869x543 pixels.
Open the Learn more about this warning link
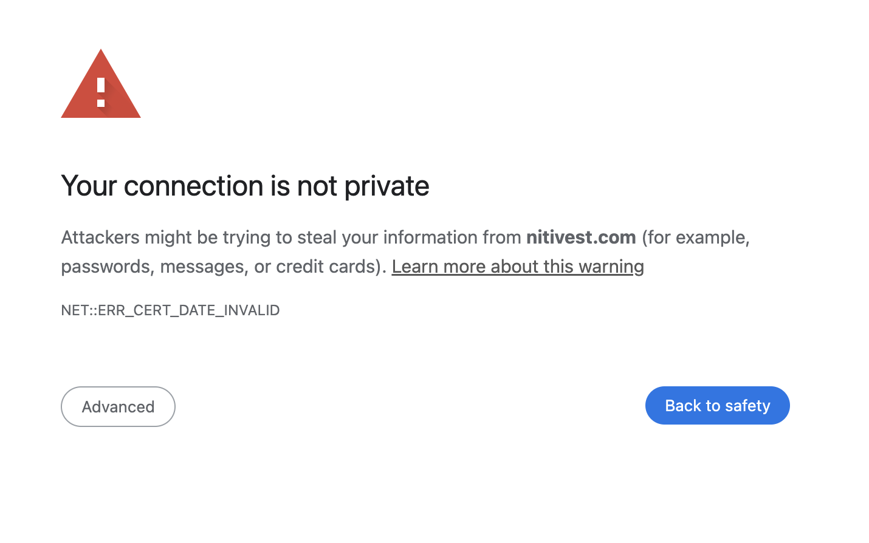tap(518, 266)
